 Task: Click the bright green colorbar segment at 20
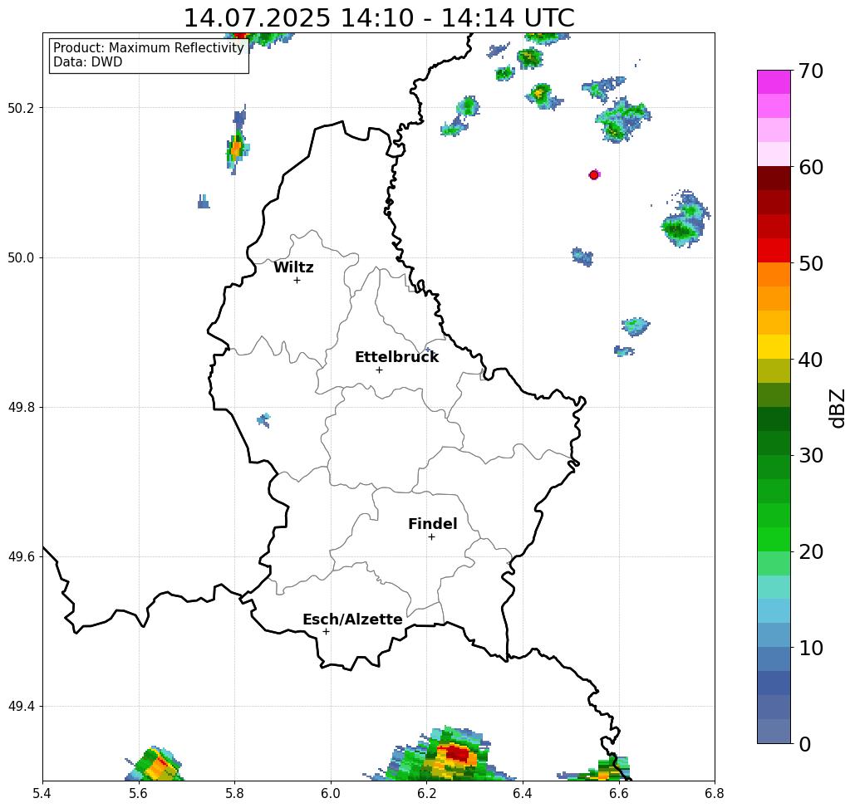click(774, 539)
